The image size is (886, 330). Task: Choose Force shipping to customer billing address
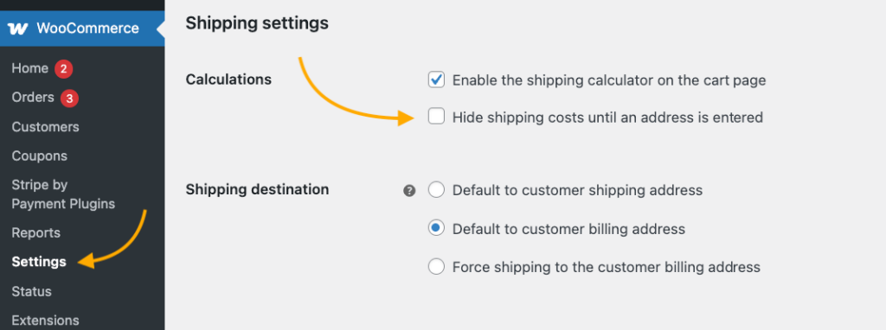click(436, 266)
